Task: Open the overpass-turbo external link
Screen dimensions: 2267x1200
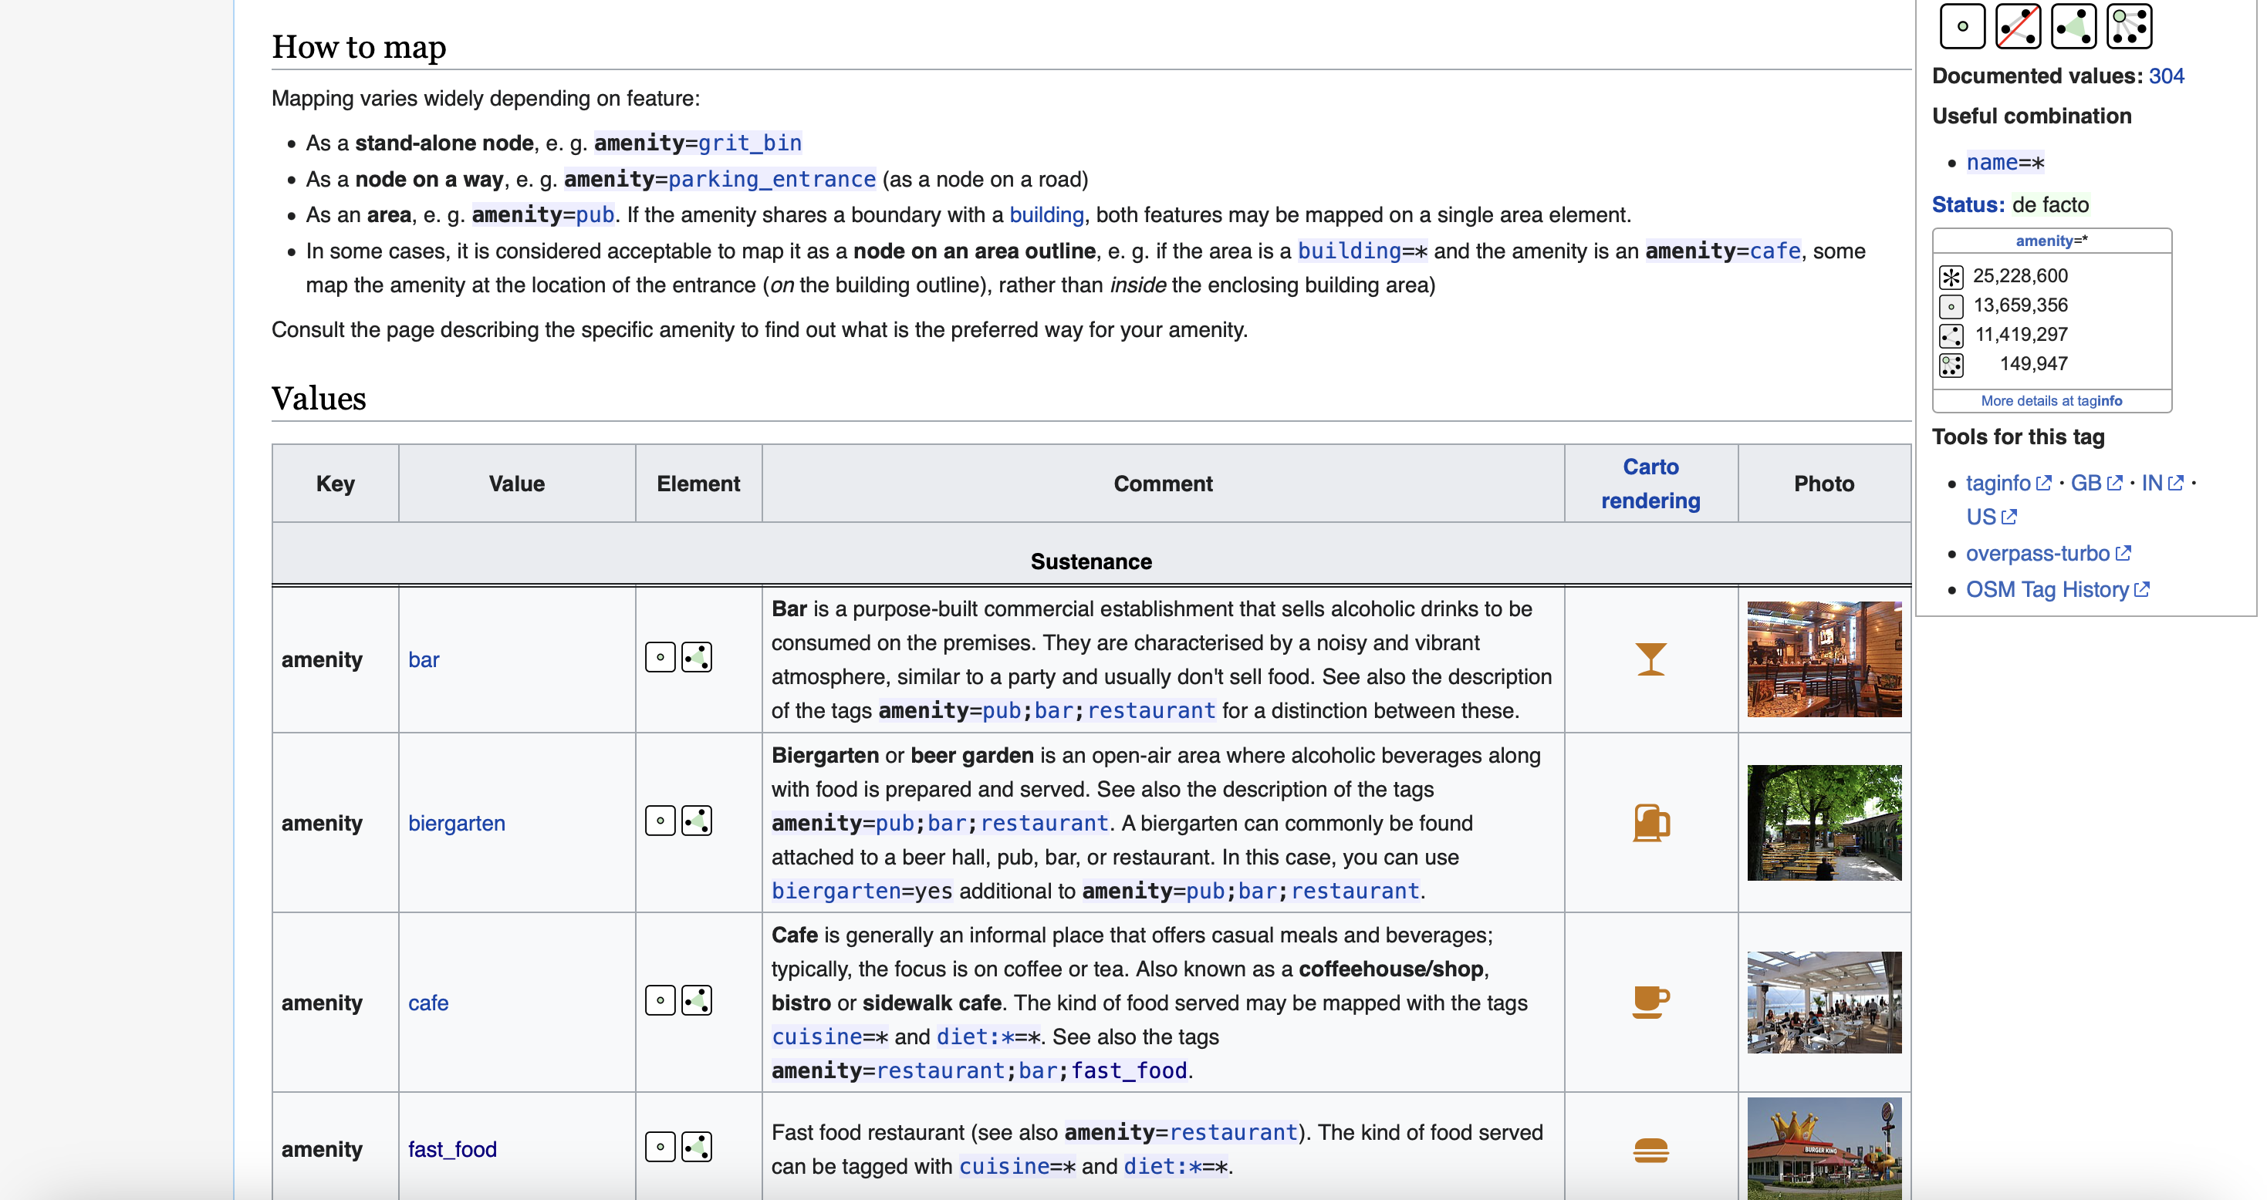Action: [2037, 554]
